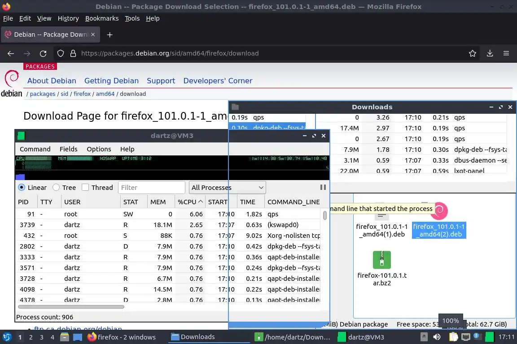Viewport: 517px width, 344px height.
Task: Open the Support link
Action: (161, 81)
